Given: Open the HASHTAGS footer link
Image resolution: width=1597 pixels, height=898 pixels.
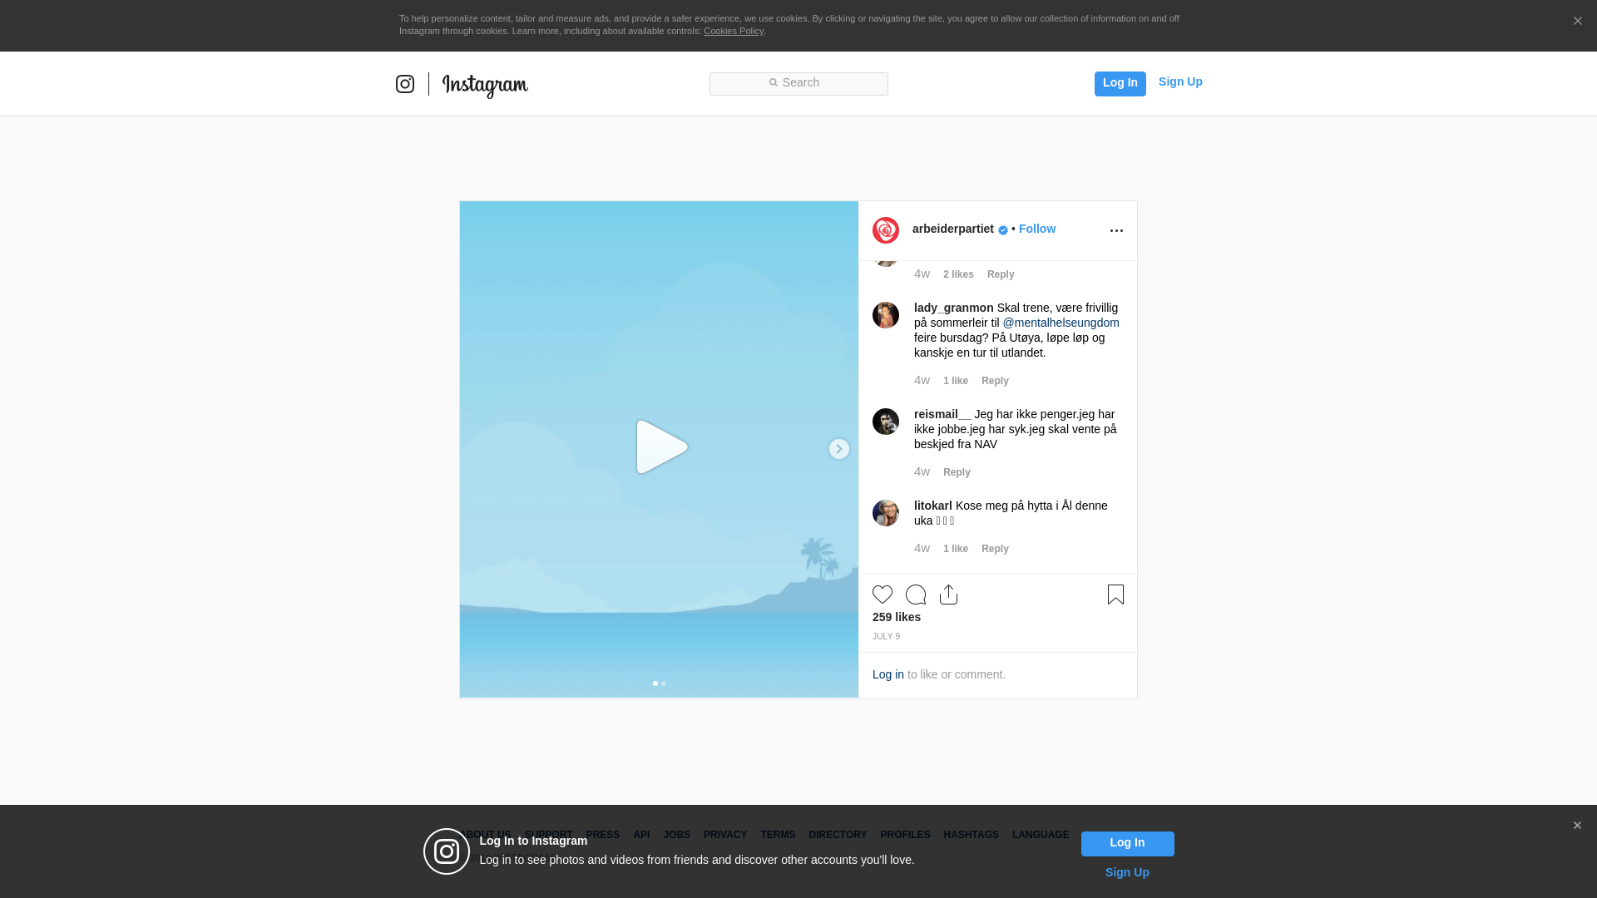Looking at the screenshot, I should click(x=971, y=835).
